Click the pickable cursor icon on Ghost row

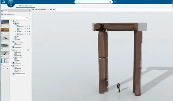tap(29, 29)
